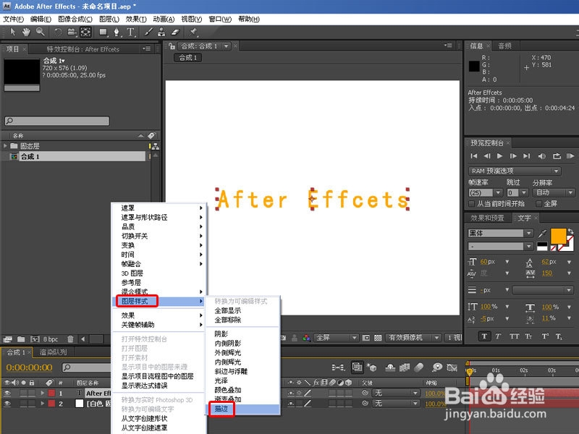The width and height of the screenshot is (579, 434).
Task: Toggle transparency grid button in viewer
Action: click(378, 338)
